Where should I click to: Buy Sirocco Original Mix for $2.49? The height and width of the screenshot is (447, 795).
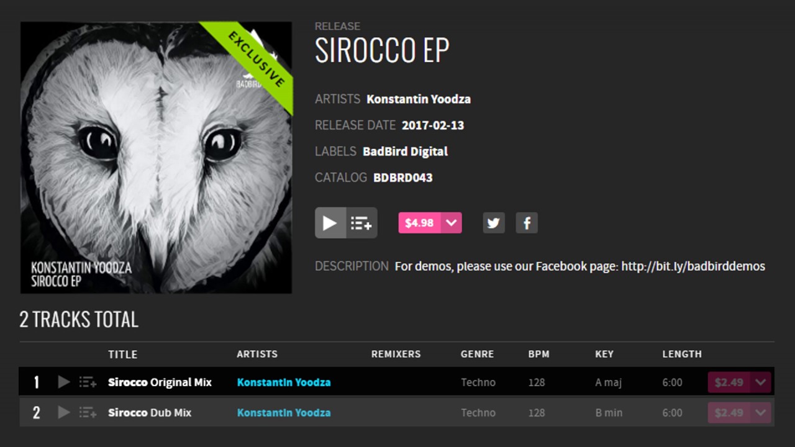(x=729, y=382)
